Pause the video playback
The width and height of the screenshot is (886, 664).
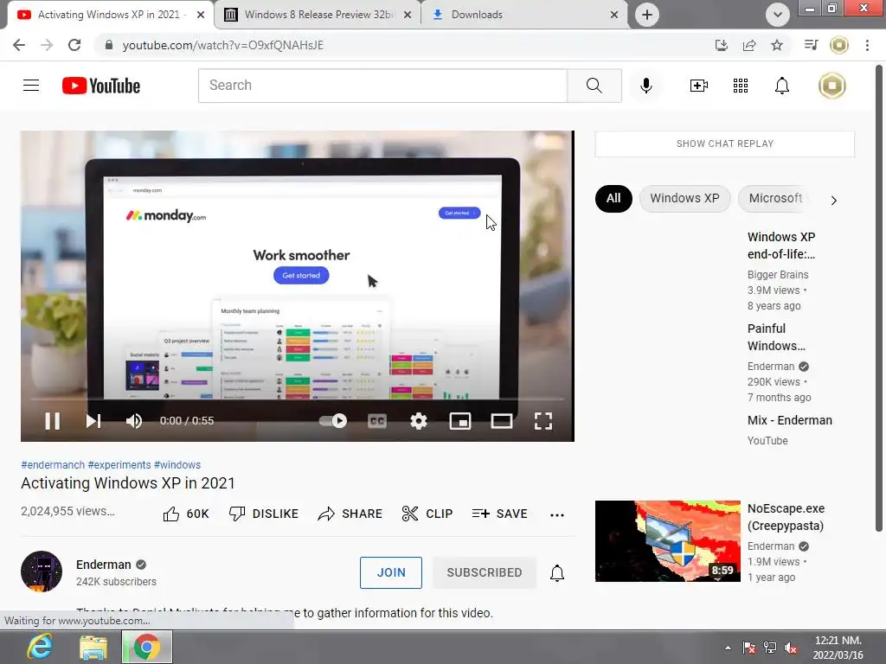coord(52,421)
